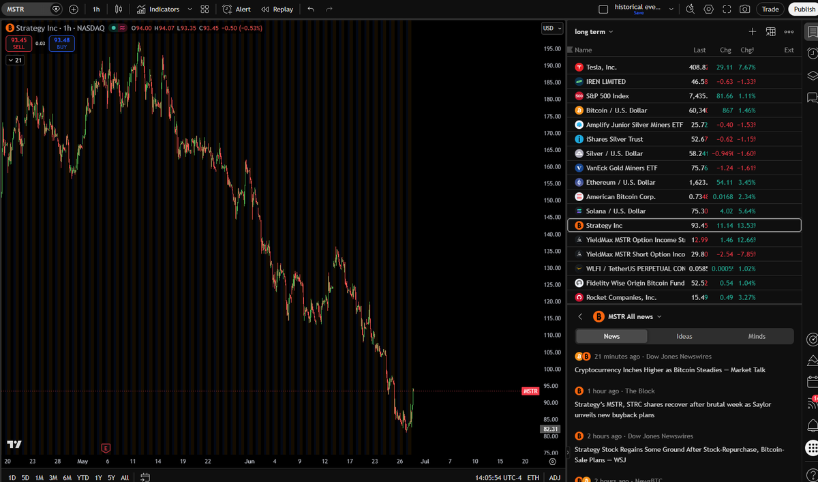The width and height of the screenshot is (818, 482).
Task: Open the notifications bell in right sidebar
Action: click(x=811, y=425)
